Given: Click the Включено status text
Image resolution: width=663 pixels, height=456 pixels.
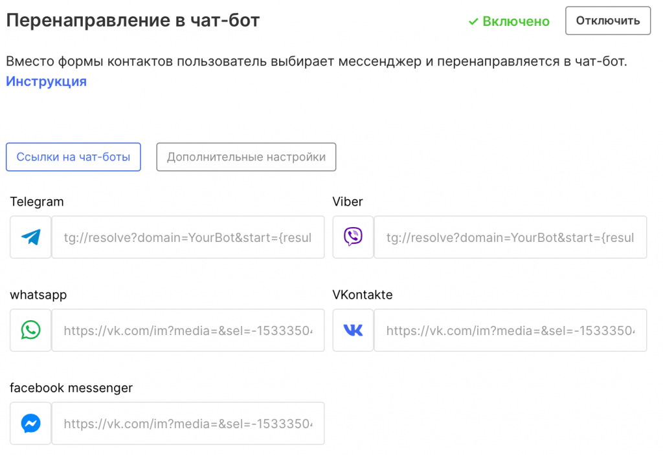Looking at the screenshot, I should (x=516, y=21).
